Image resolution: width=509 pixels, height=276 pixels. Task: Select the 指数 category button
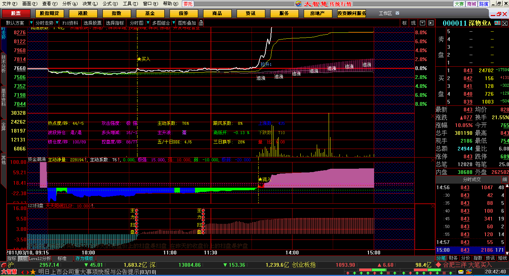point(117,13)
